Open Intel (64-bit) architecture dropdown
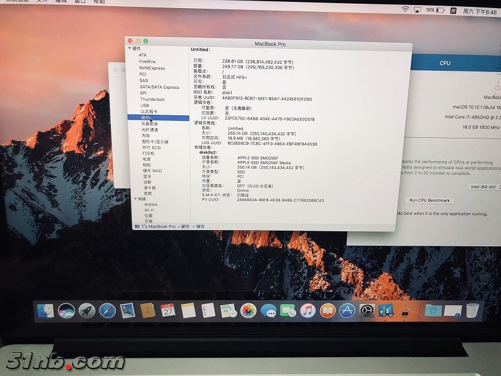Image resolution: width=501 pixels, height=376 pixels. tap(485, 187)
